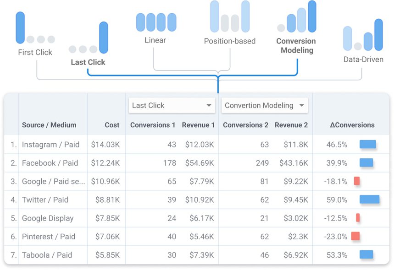
Task: Click the $3.02K Revenue 2 cell
Action: tap(296, 218)
